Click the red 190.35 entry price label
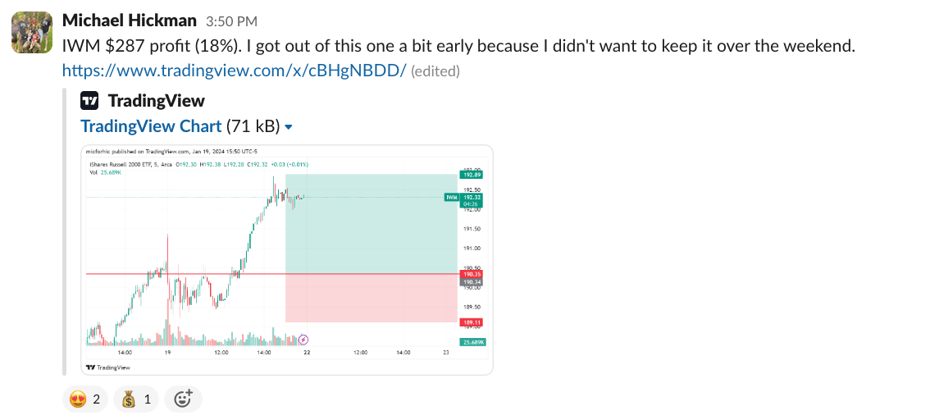This screenshot has width=930, height=420. click(472, 274)
